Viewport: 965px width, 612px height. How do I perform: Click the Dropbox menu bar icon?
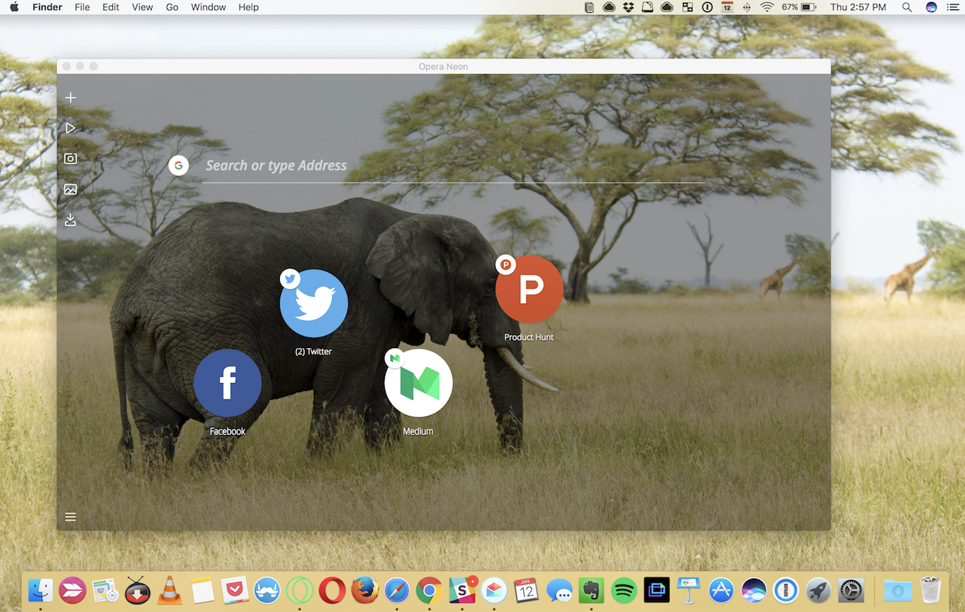(629, 7)
